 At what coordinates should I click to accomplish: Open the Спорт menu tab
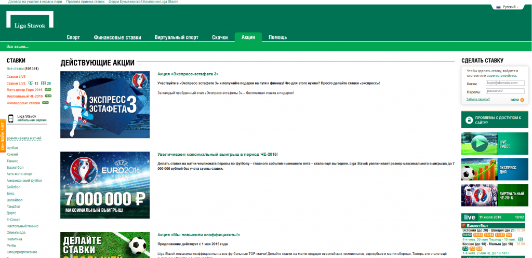[x=73, y=37]
